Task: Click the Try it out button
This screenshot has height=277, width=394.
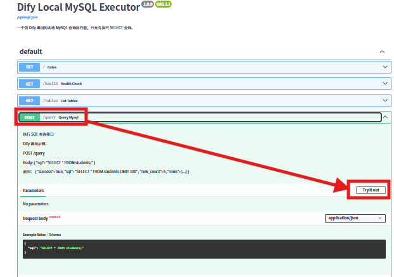Action: 371,190
